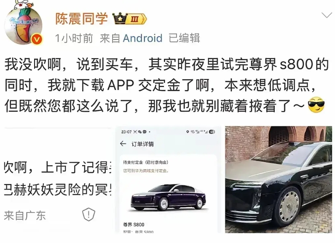Viewport: 335px width, 243px height.
Task: Open the 尊界 S800 car photo
Action: tap(279, 180)
